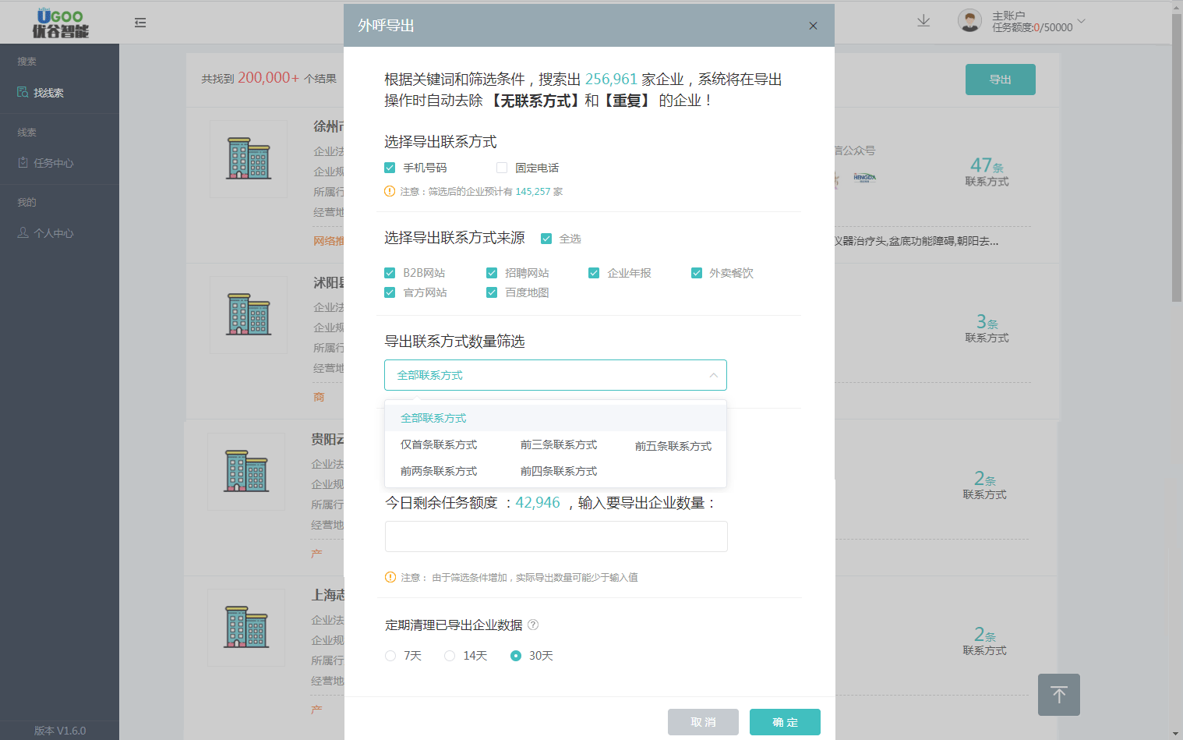Collapse the 全部联系方式 dropdown field

556,375
